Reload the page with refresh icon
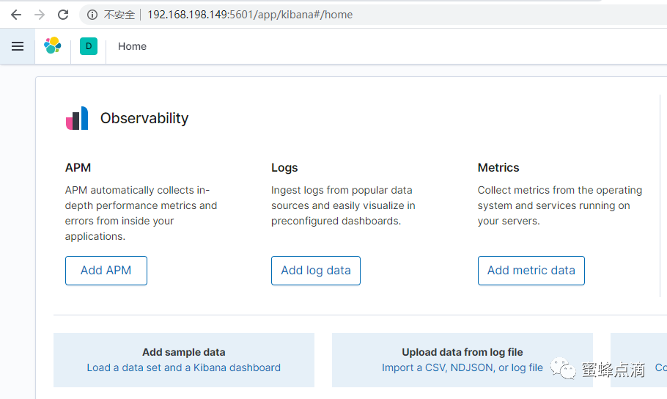Image resolution: width=667 pixels, height=399 pixels. 63,15
